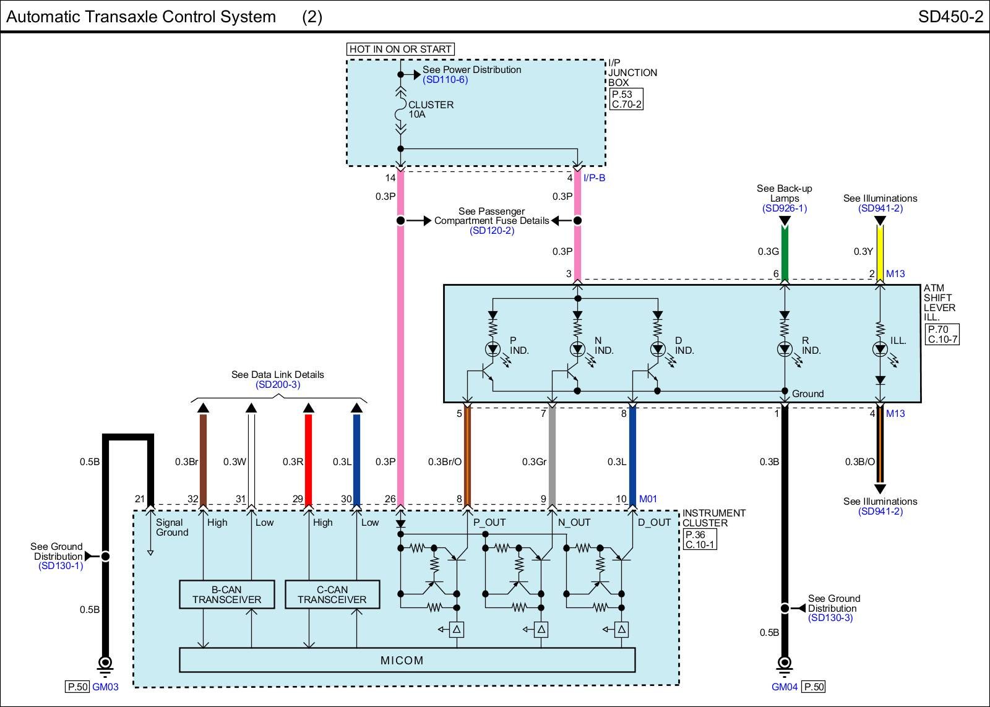
Task: Click the CLUSTER 10A fuse symbol
Action: click(400, 110)
